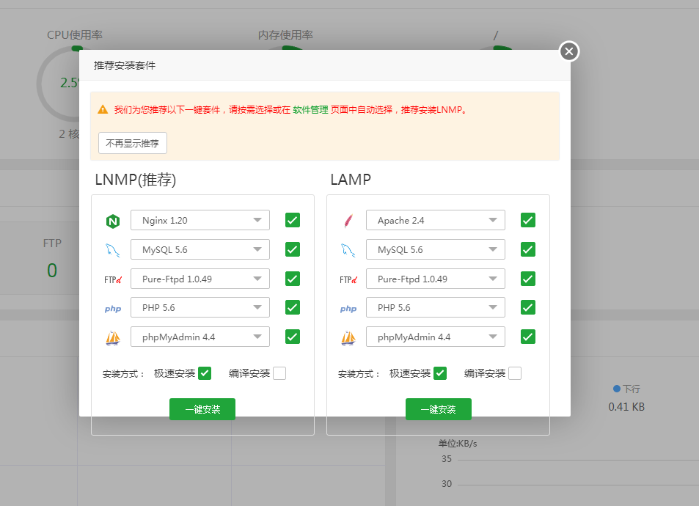Viewport: 699px width, 506px height.
Task: Click LAMP 安装方式 label
Action: click(x=359, y=373)
